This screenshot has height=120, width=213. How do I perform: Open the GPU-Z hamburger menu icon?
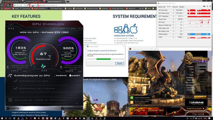click(210, 6)
